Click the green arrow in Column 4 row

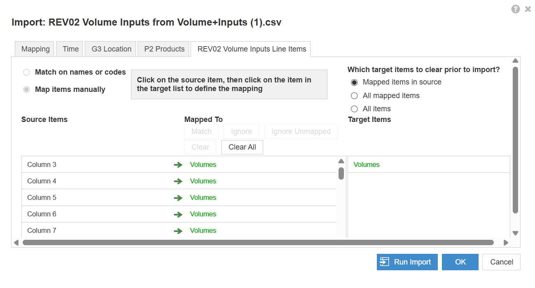(x=178, y=181)
